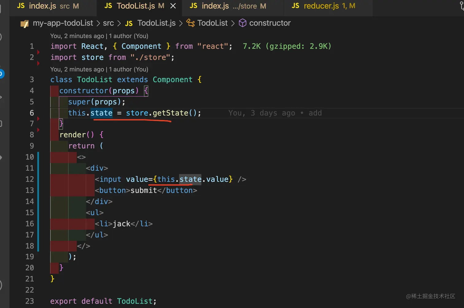Click the closing '</div>' tag on line 14

coord(99,202)
